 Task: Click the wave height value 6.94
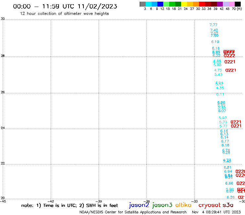228,171
